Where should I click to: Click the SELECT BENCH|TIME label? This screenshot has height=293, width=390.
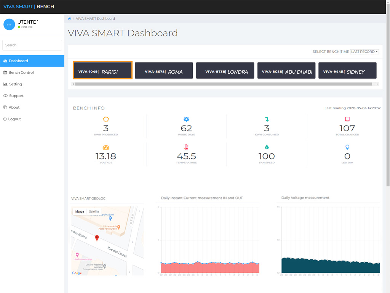331,52
